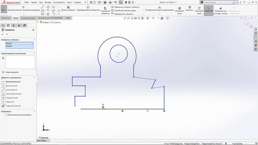Activate Отсечь объекты trim tool

68,8
